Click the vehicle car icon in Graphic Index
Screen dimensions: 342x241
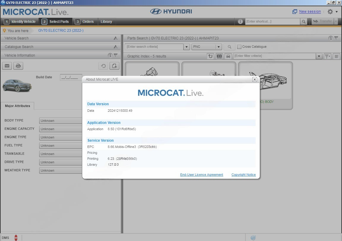coord(228,56)
